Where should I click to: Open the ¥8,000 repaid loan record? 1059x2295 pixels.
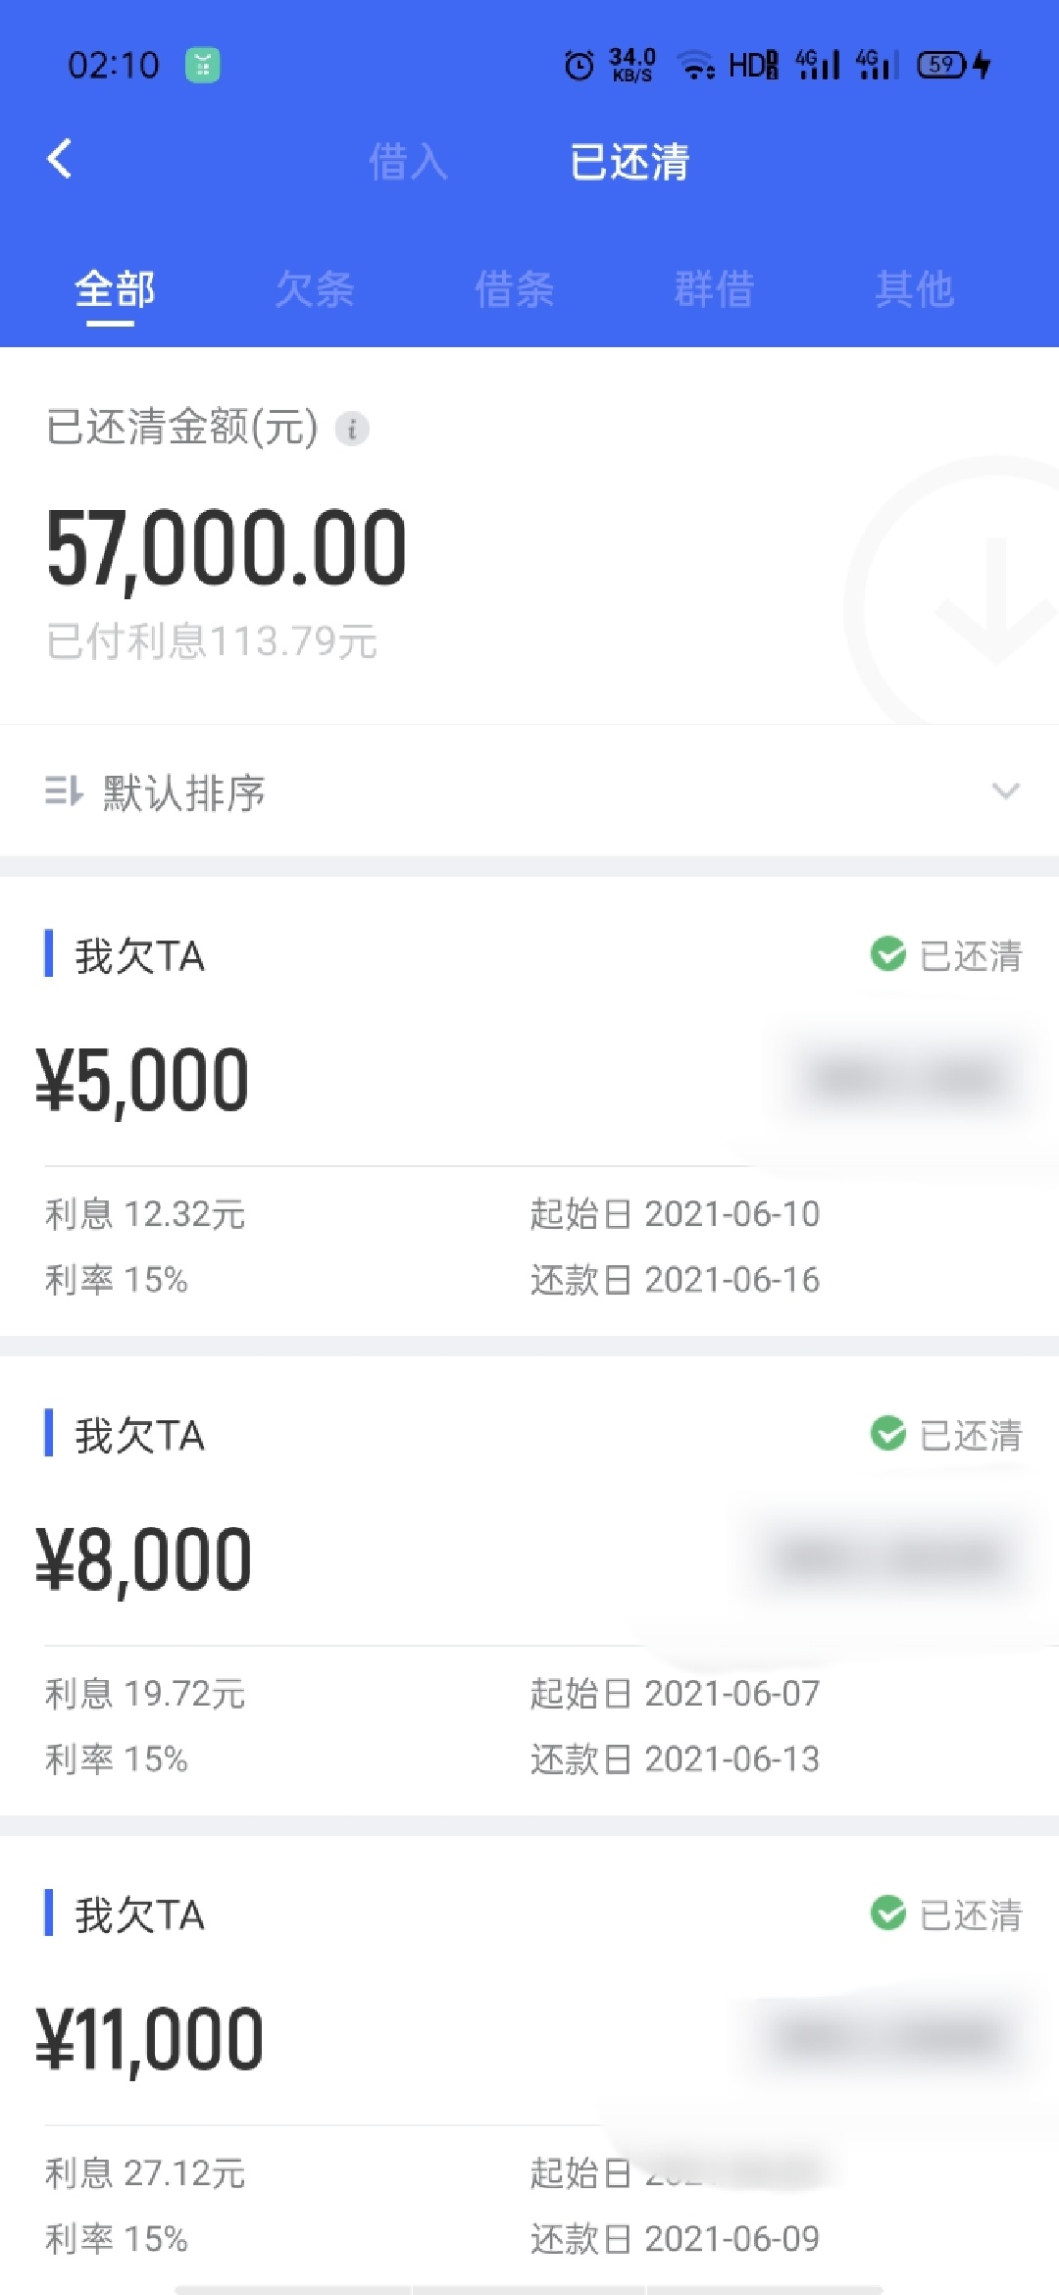[529, 1586]
